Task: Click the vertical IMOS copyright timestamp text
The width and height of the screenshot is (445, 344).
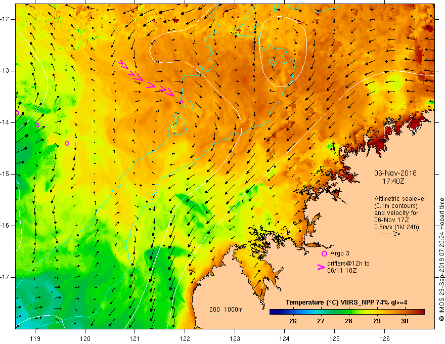Action: [441, 260]
